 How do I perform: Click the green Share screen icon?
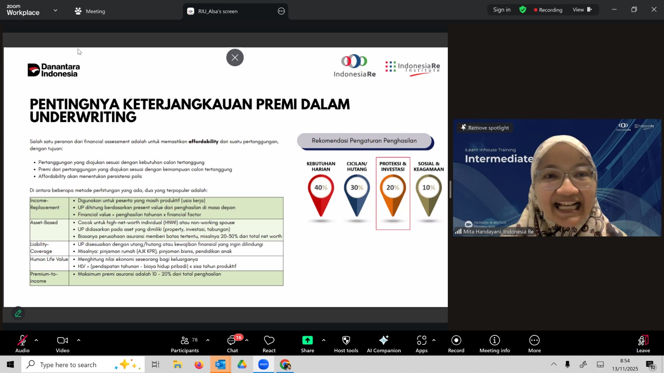click(x=307, y=340)
